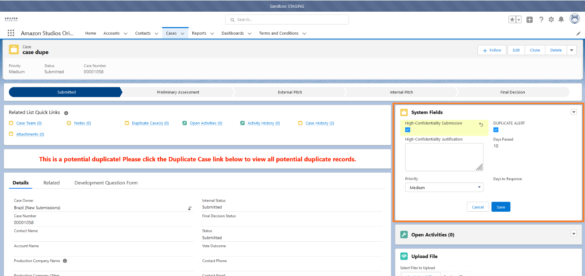Image resolution: width=585 pixels, height=276 pixels.
Task: Click the change owner icon next to Brazil
Action: click(x=190, y=208)
